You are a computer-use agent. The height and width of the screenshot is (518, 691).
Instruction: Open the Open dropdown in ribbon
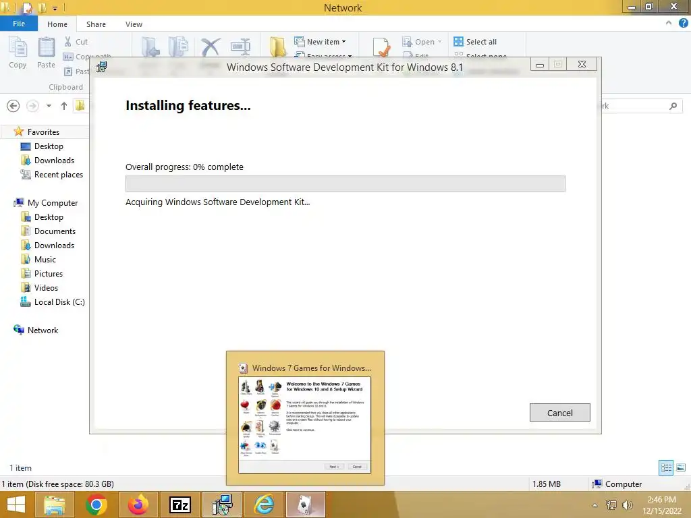pyautogui.click(x=422, y=42)
